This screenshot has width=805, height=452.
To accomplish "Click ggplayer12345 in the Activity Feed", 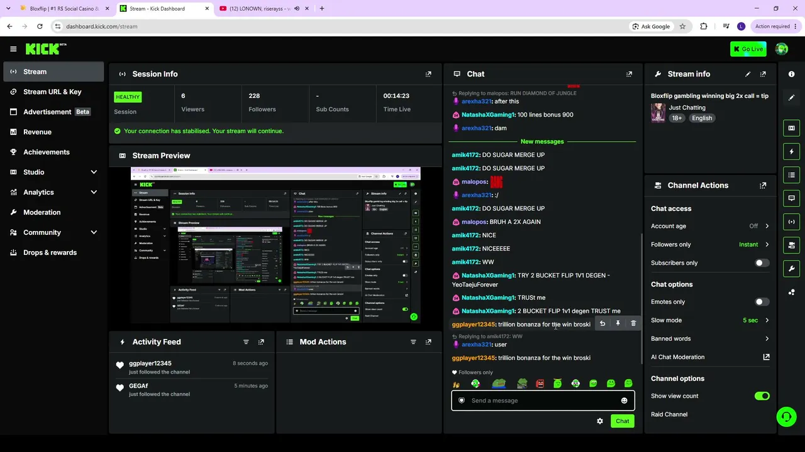I will click(x=150, y=363).
